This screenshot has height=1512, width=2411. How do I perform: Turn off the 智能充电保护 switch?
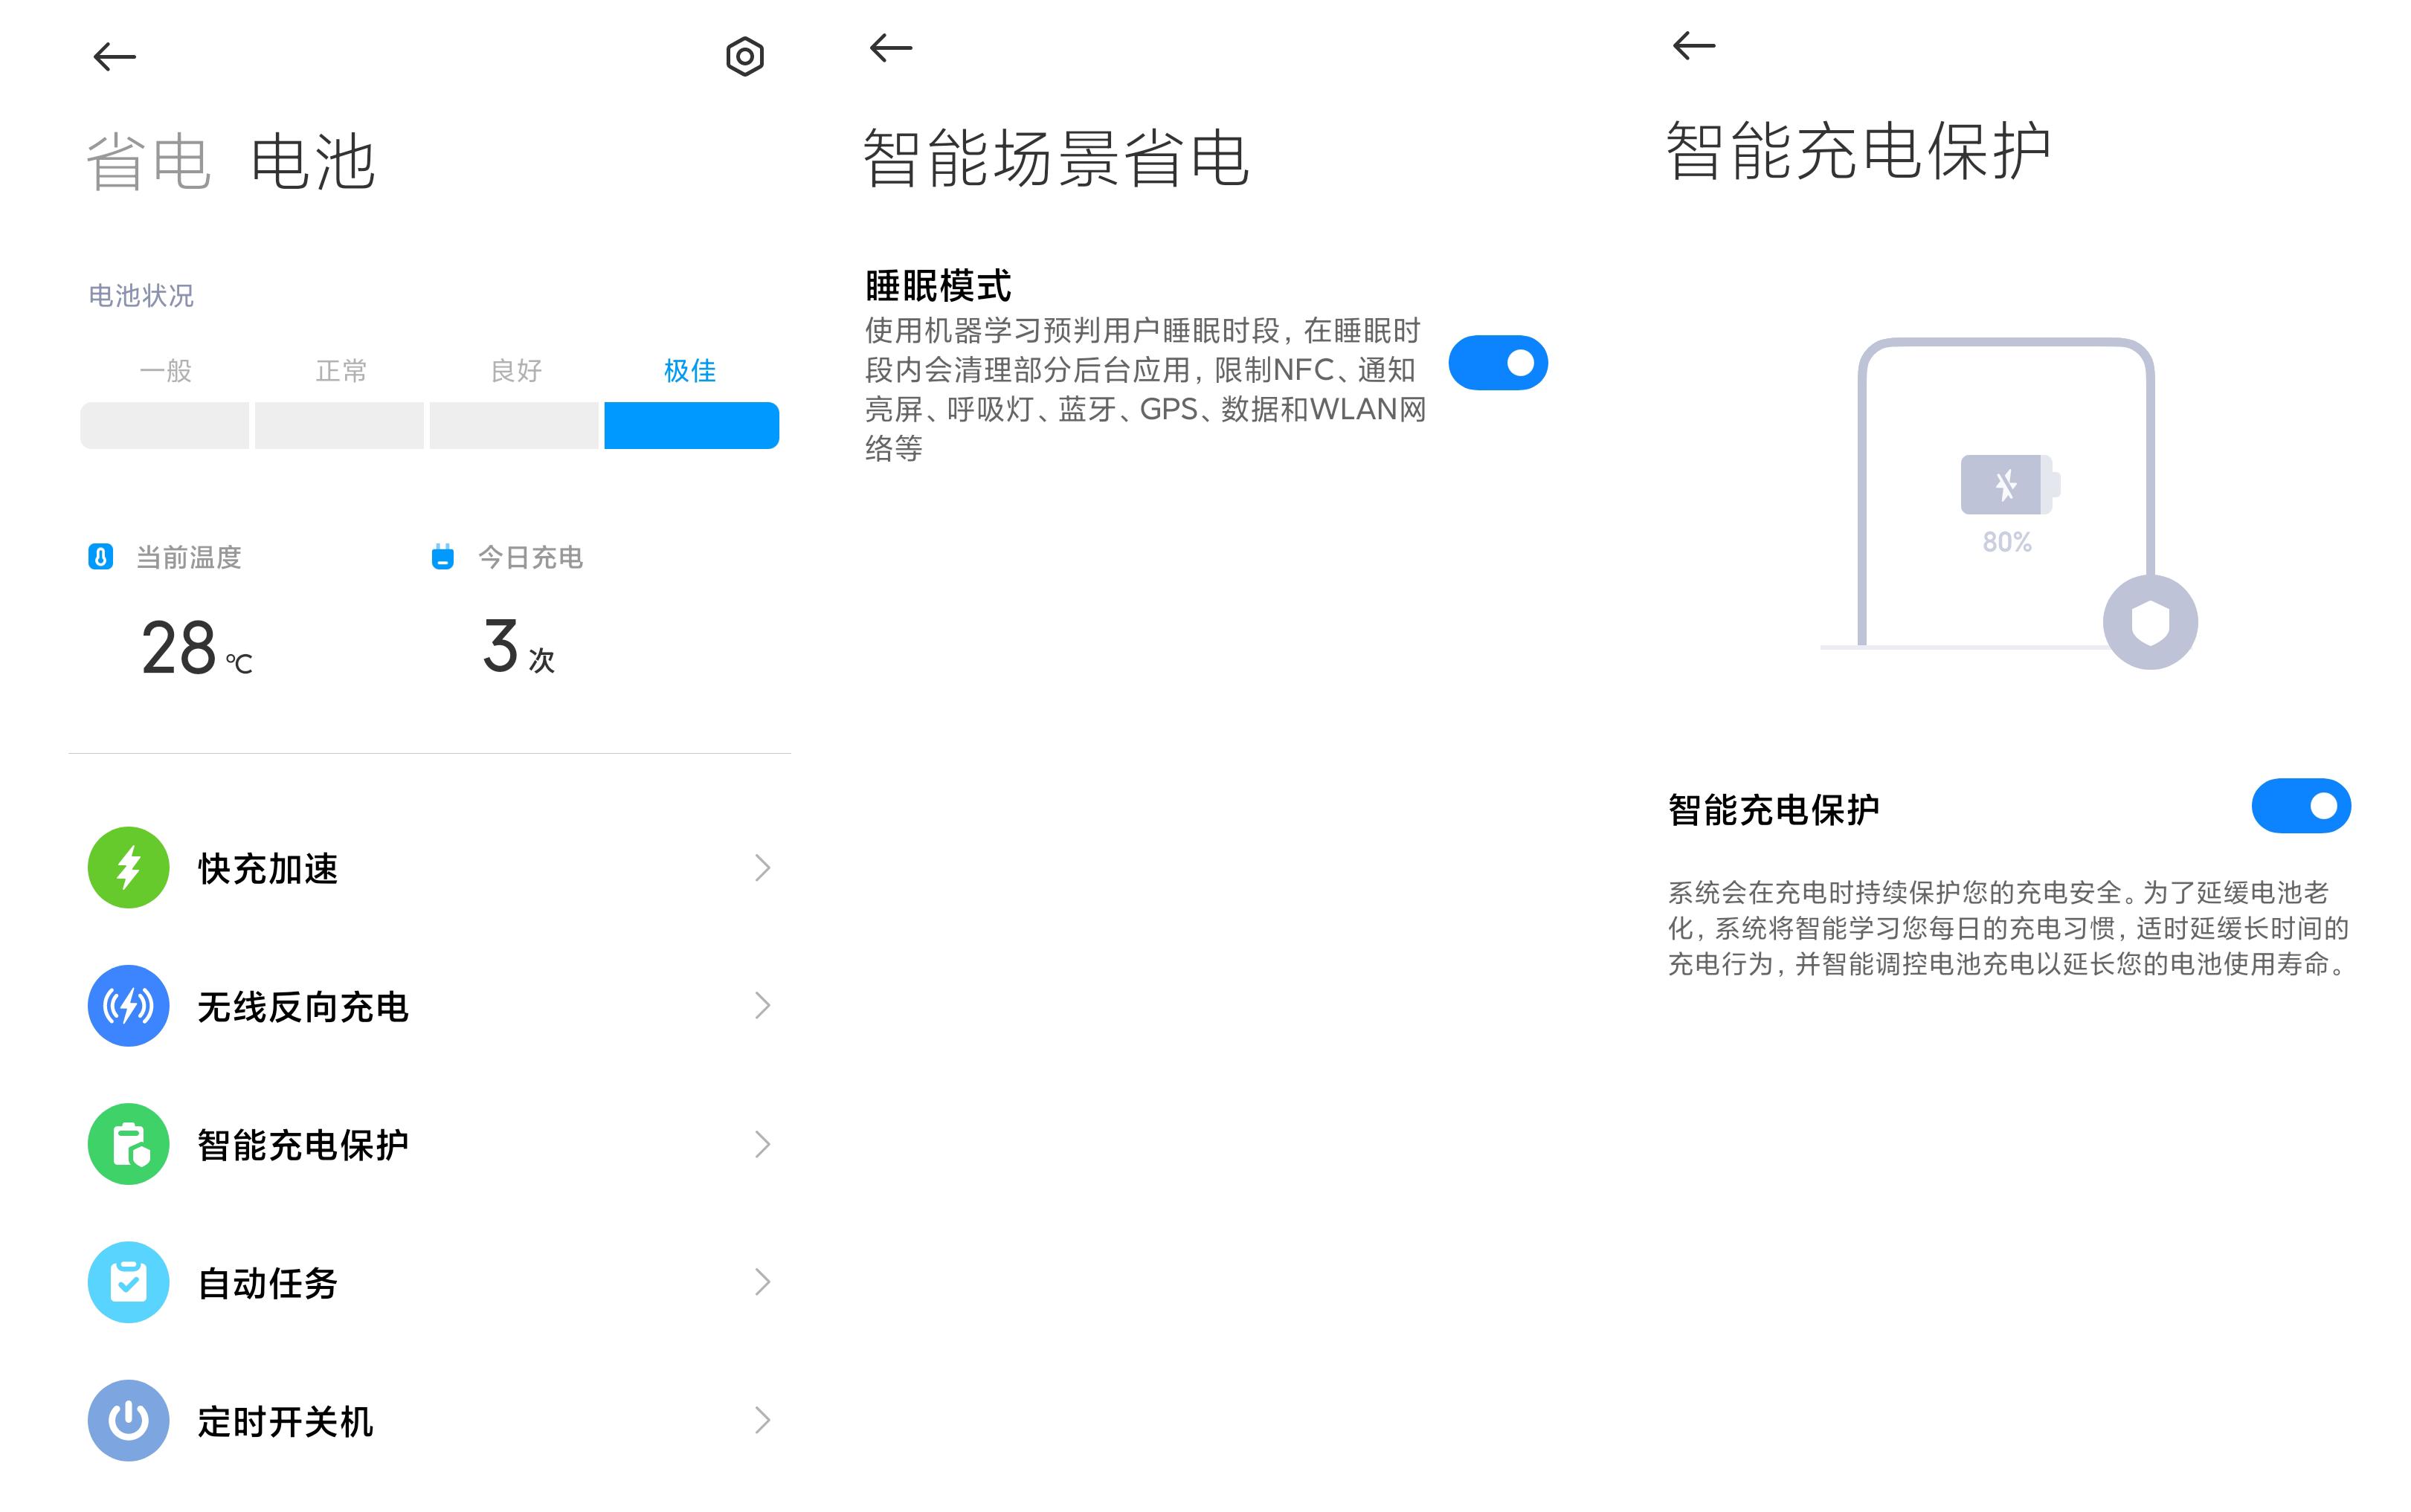(x=2300, y=805)
